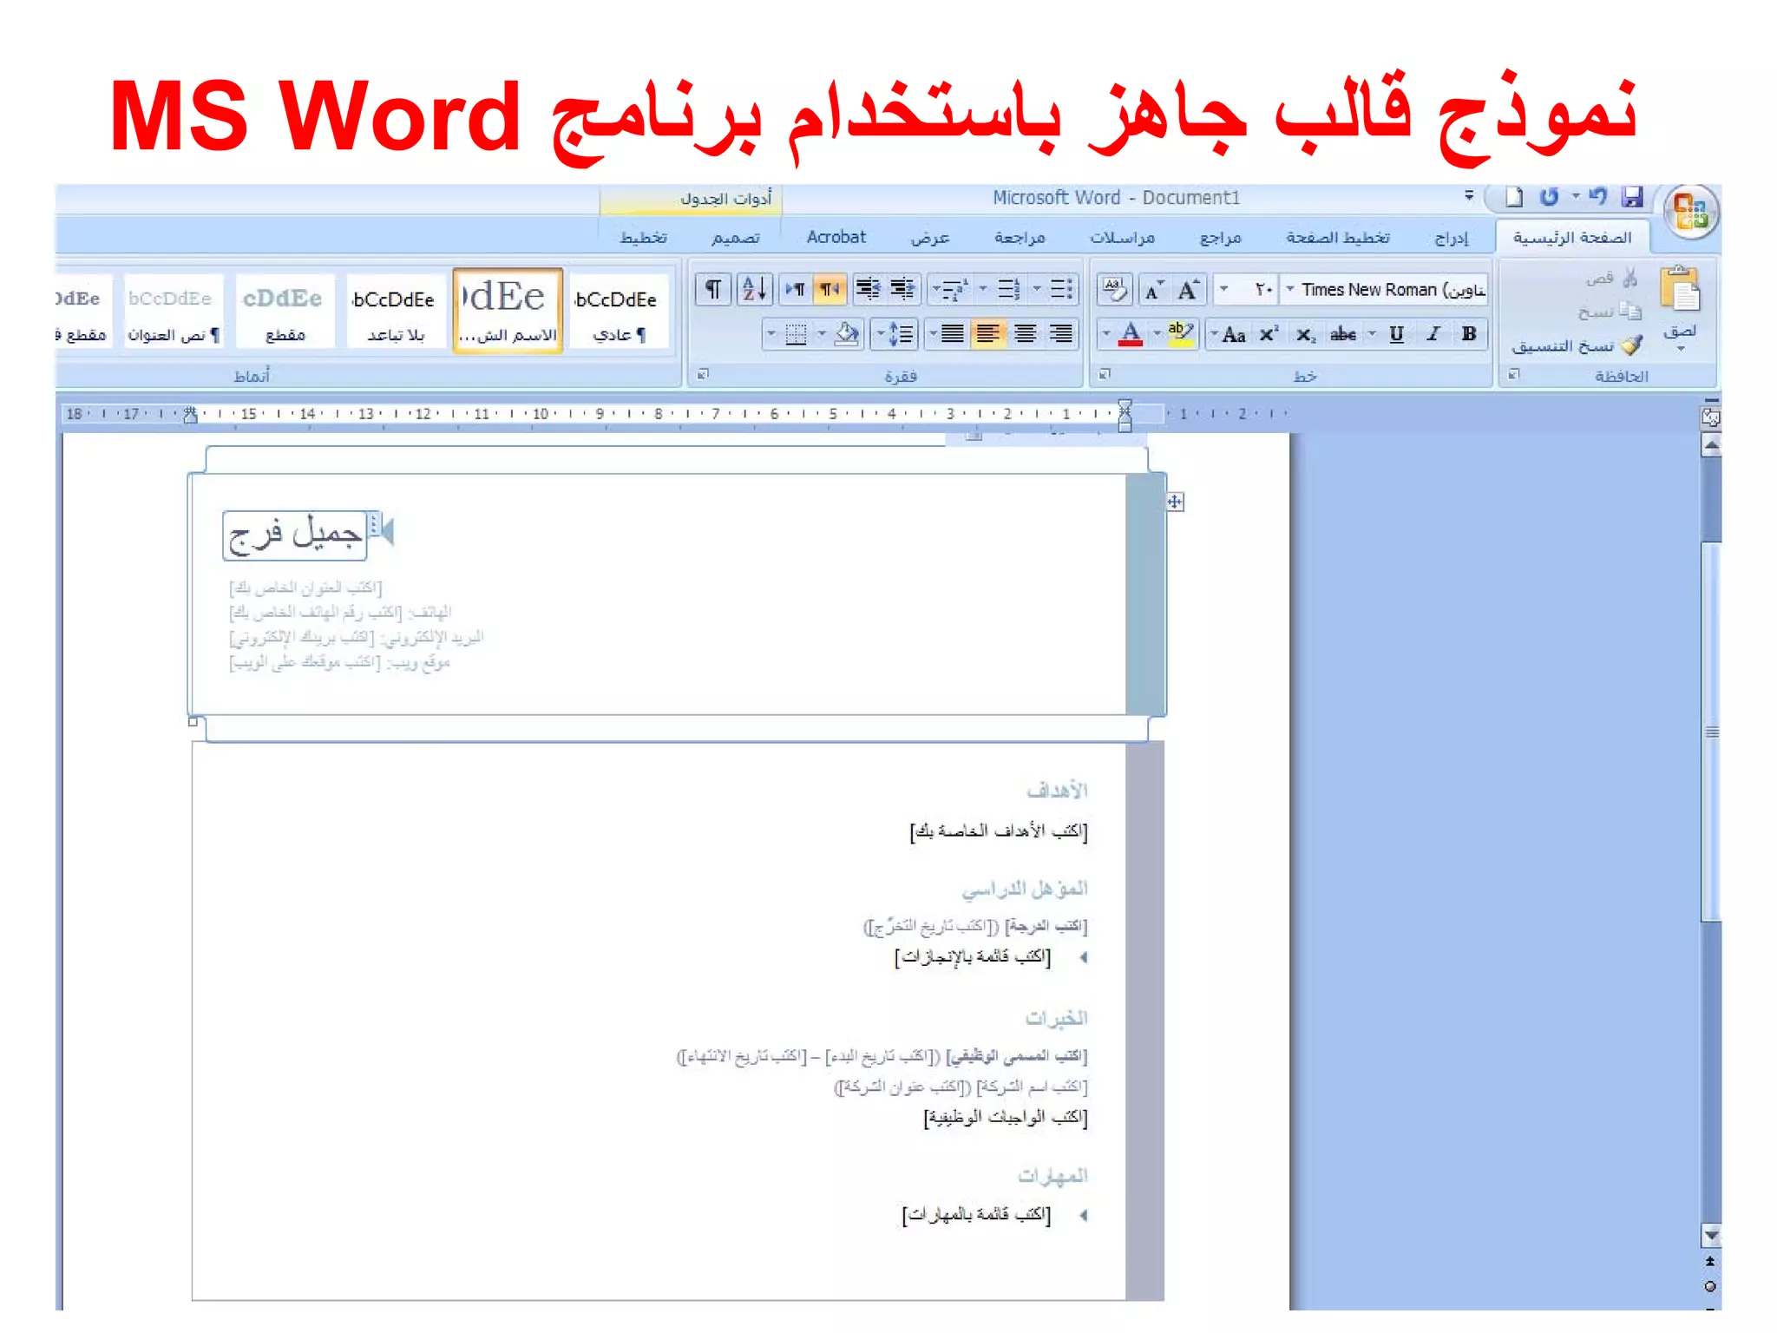The width and height of the screenshot is (1777, 1333).
Task: Align text to the right
Action: coord(1060,334)
